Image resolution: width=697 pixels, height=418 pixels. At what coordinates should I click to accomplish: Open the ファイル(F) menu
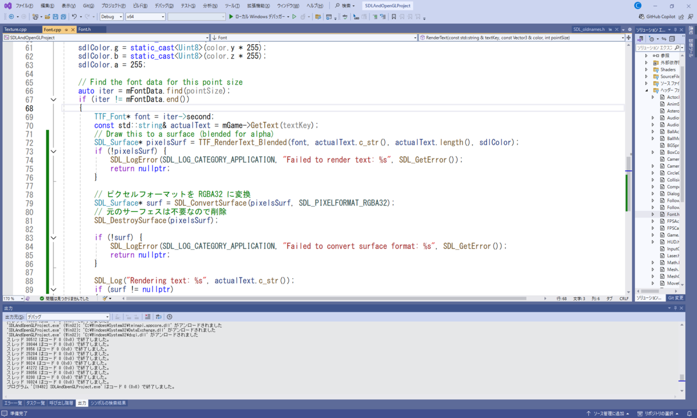[24, 5]
